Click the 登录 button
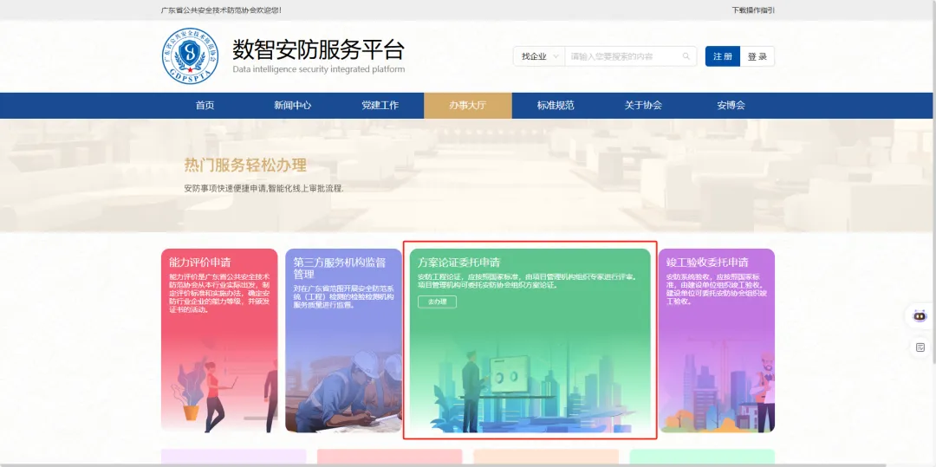 [x=757, y=56]
